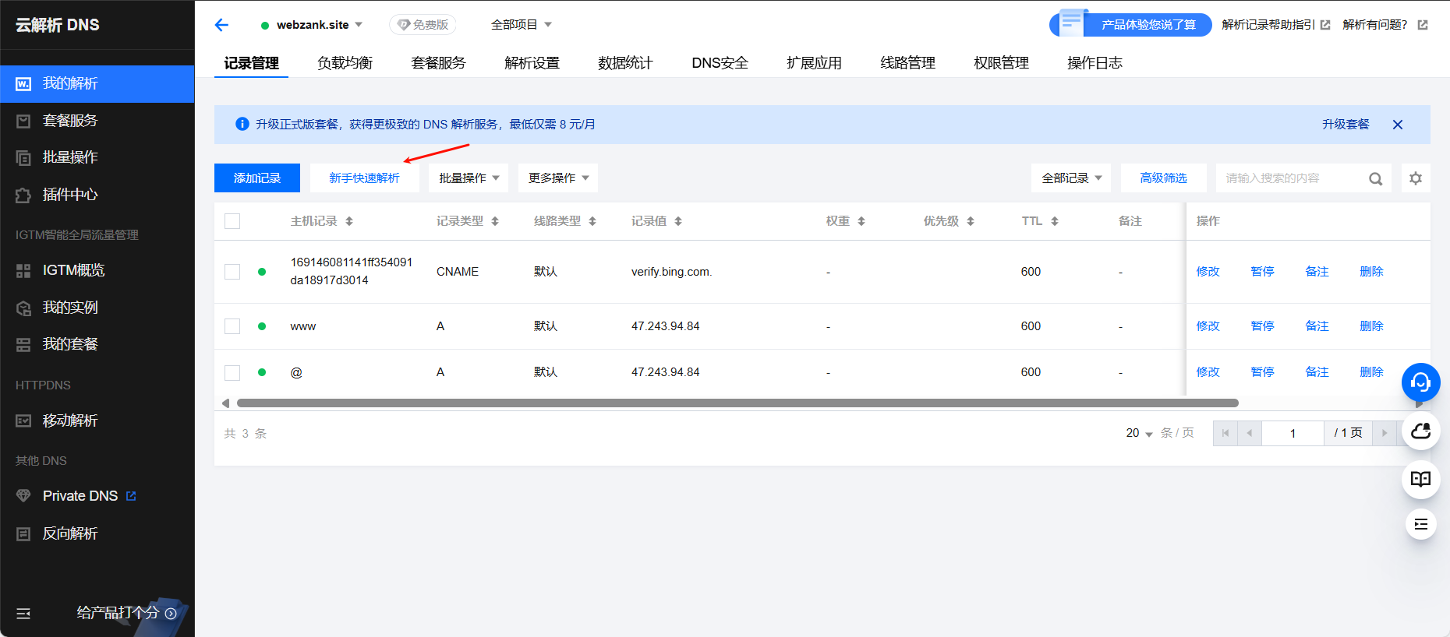Expand the webzank.site domain dropdown
The image size is (1450, 637).
tap(359, 25)
